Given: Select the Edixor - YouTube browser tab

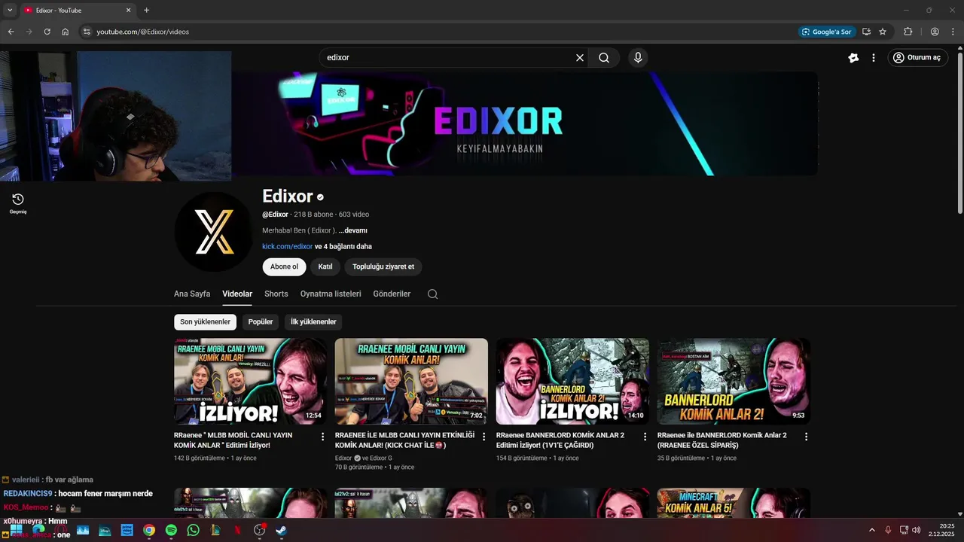Looking at the screenshot, I should pos(78,11).
